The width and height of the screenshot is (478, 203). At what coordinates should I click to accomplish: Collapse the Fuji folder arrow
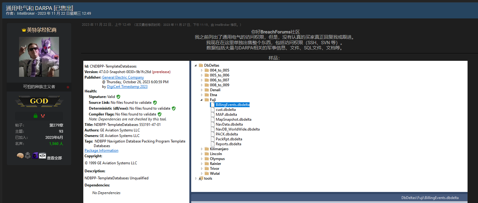(x=202, y=100)
